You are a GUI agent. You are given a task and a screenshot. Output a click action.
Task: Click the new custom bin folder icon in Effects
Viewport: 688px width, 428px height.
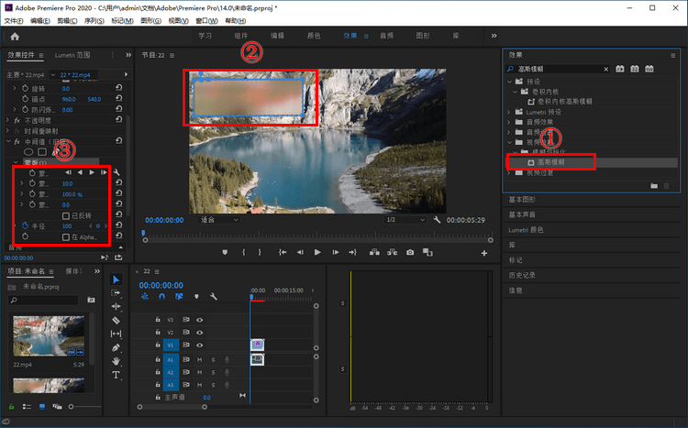[654, 185]
